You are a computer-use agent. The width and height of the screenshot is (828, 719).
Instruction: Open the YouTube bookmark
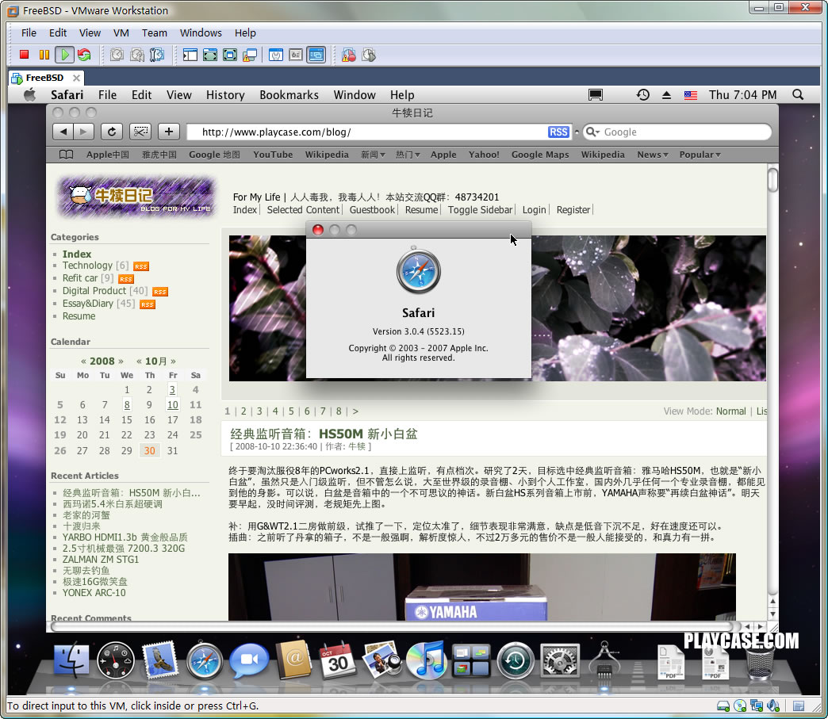[273, 155]
